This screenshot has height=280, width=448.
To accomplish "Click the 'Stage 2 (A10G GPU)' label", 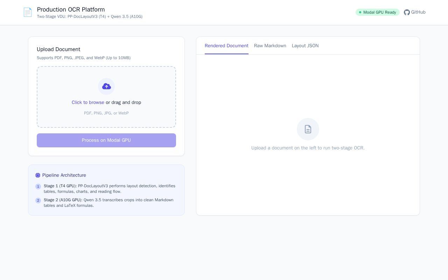I will click(63, 200).
